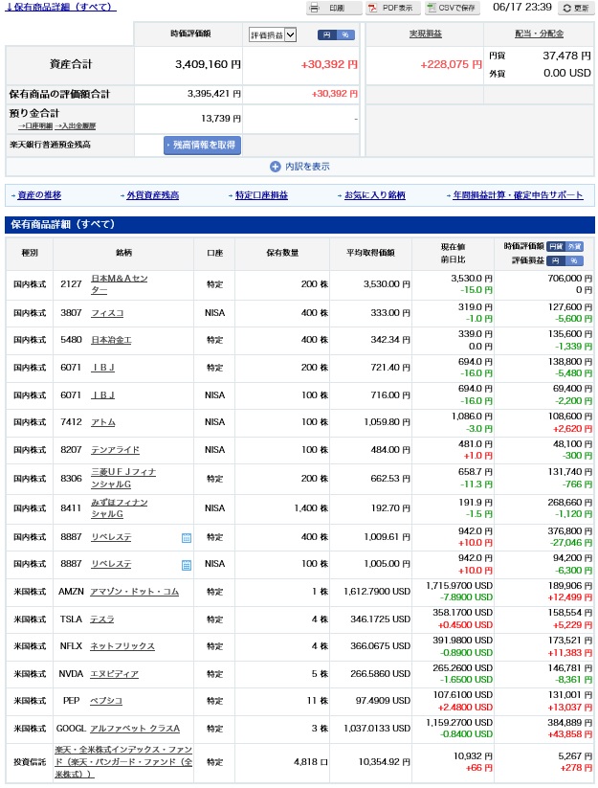Switch summary profit display to percent (%)
This screenshot has width=598, height=788.
[345, 34]
